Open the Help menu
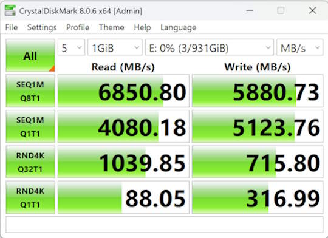 tap(142, 27)
